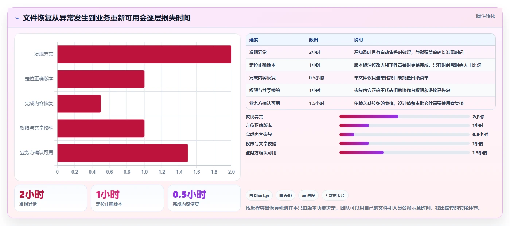Open the 2小时 发现异常 data card
Image resolution: width=510 pixels, height=226 pixels.
[x=51, y=198]
